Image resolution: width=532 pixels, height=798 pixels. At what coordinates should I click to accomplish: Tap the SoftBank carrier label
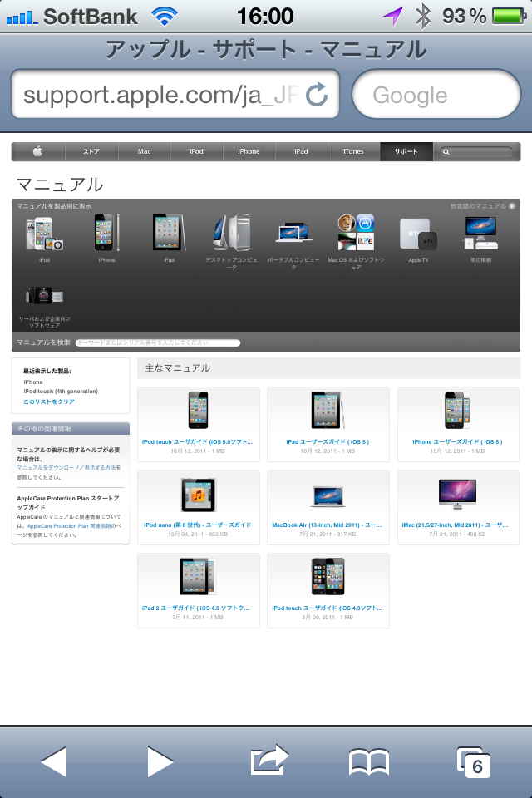pyautogui.click(x=91, y=17)
